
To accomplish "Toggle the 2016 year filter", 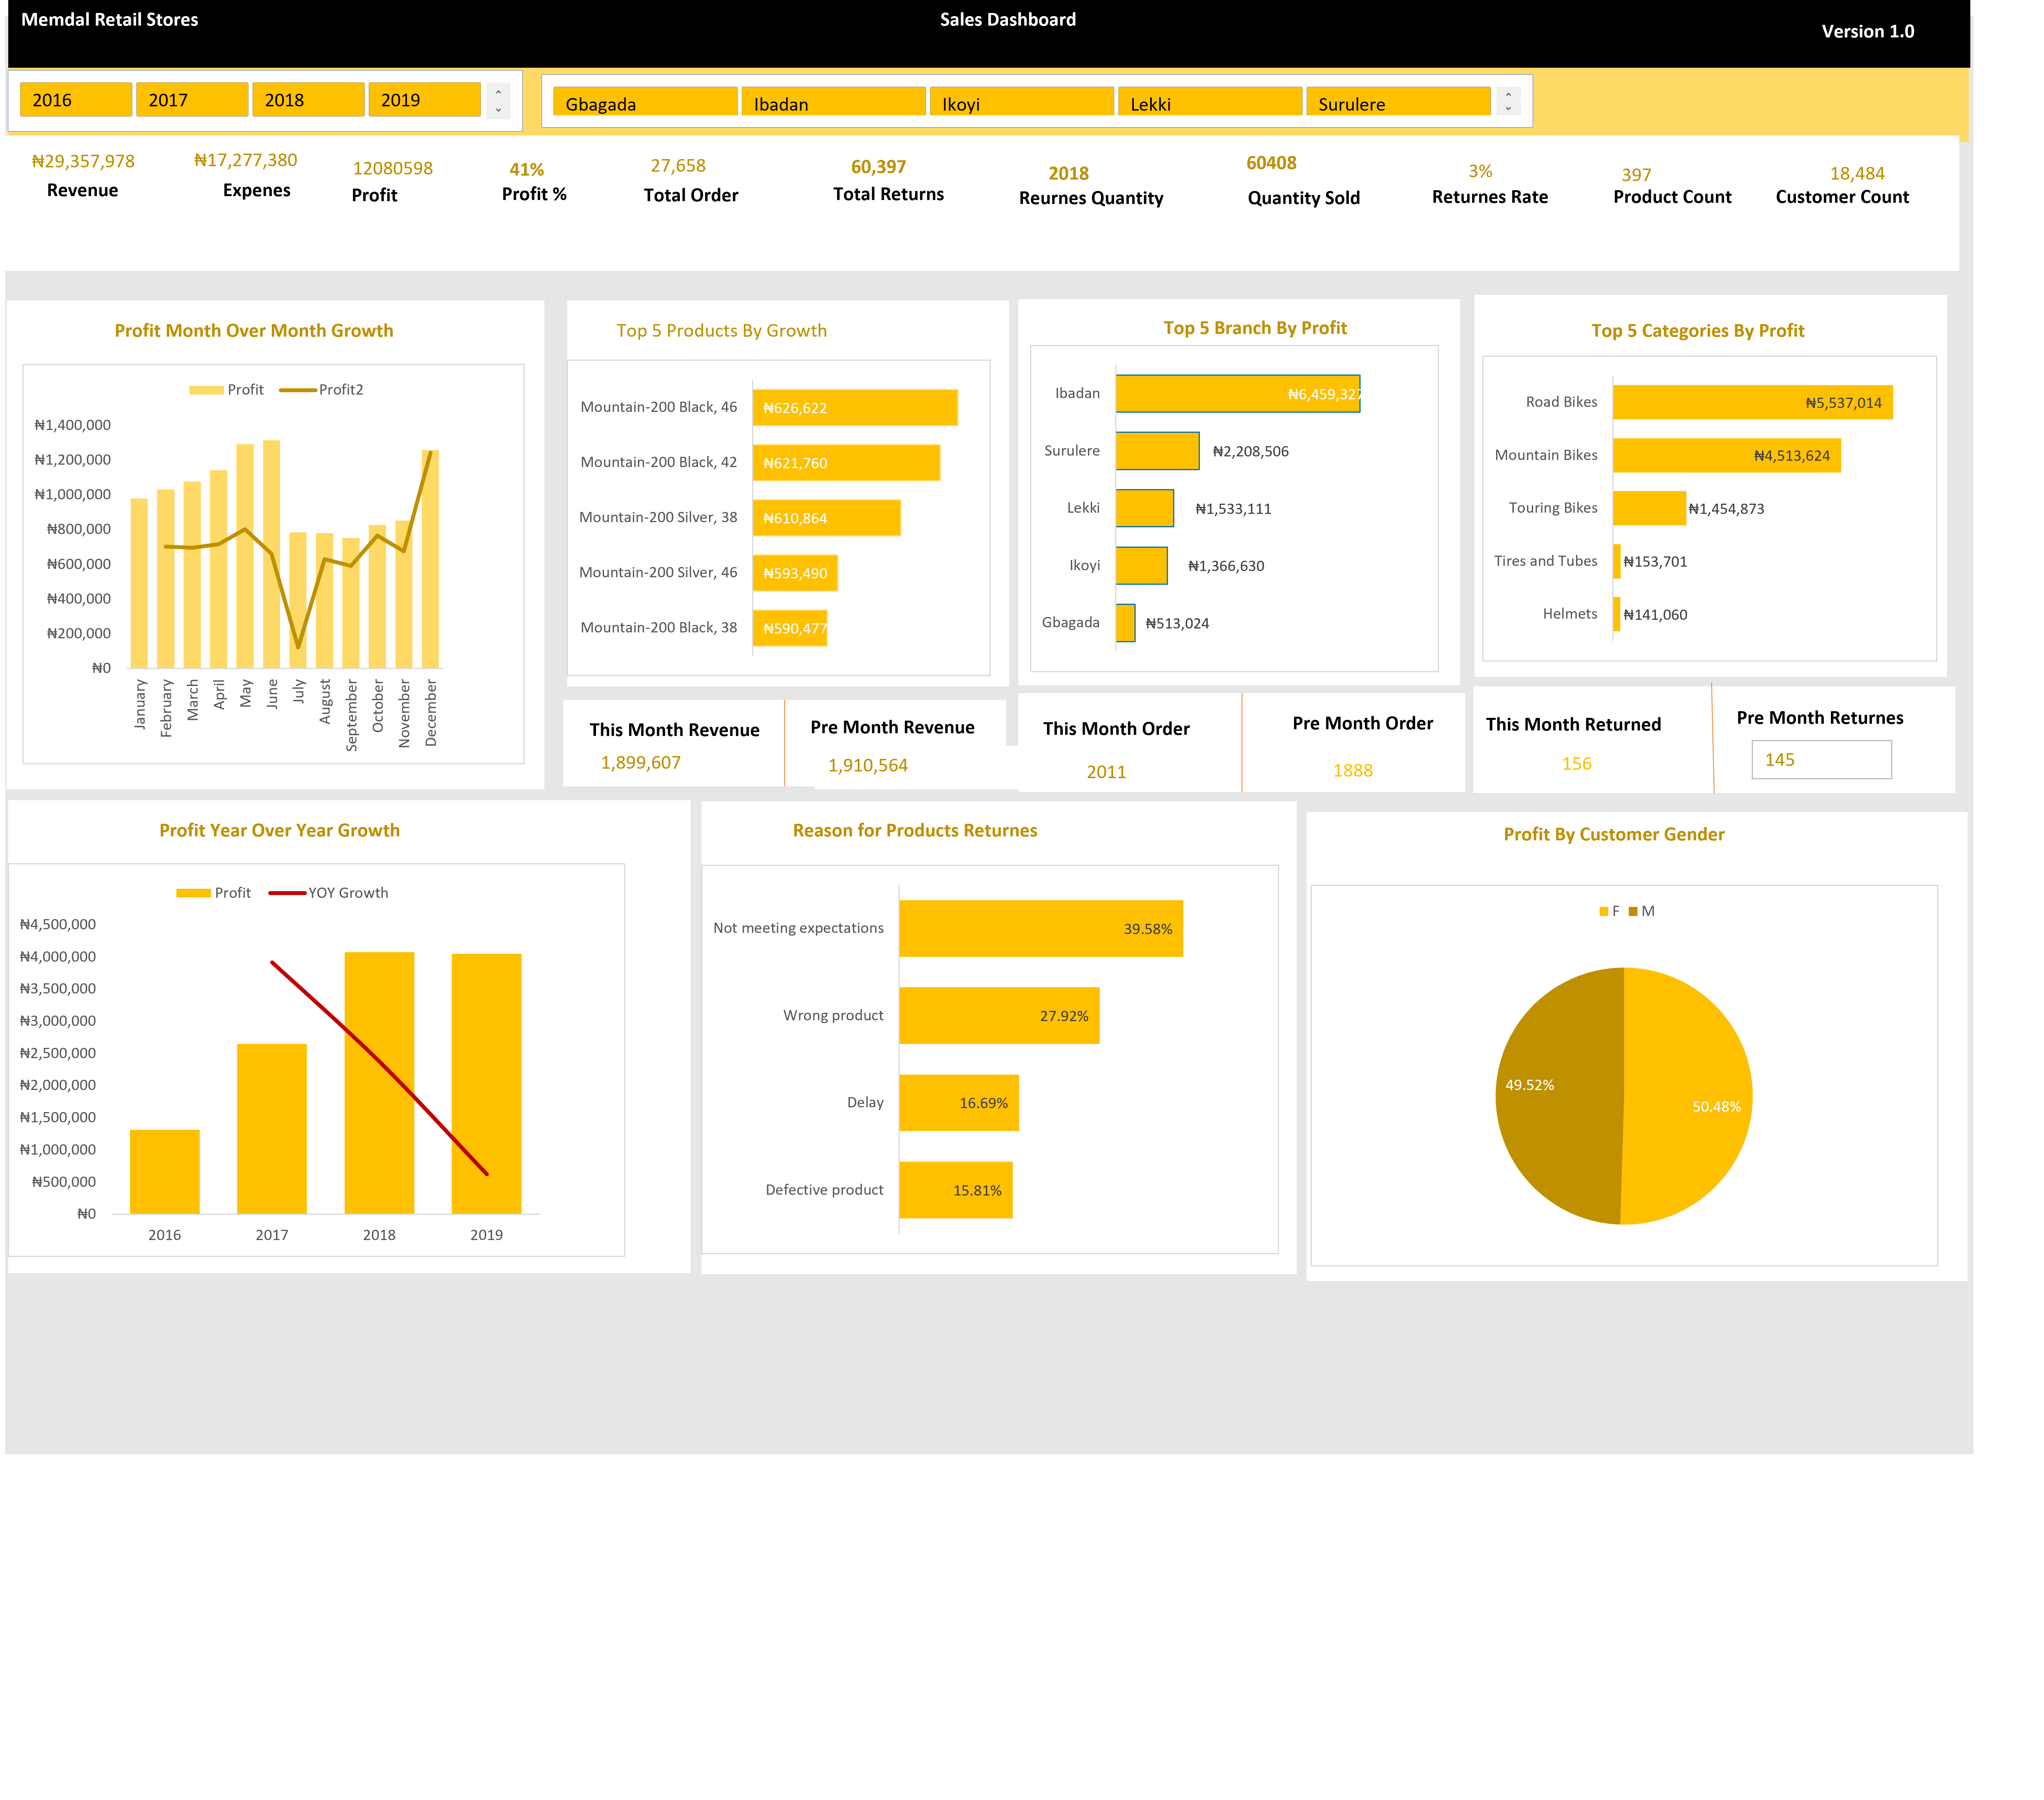I will pos(76,100).
